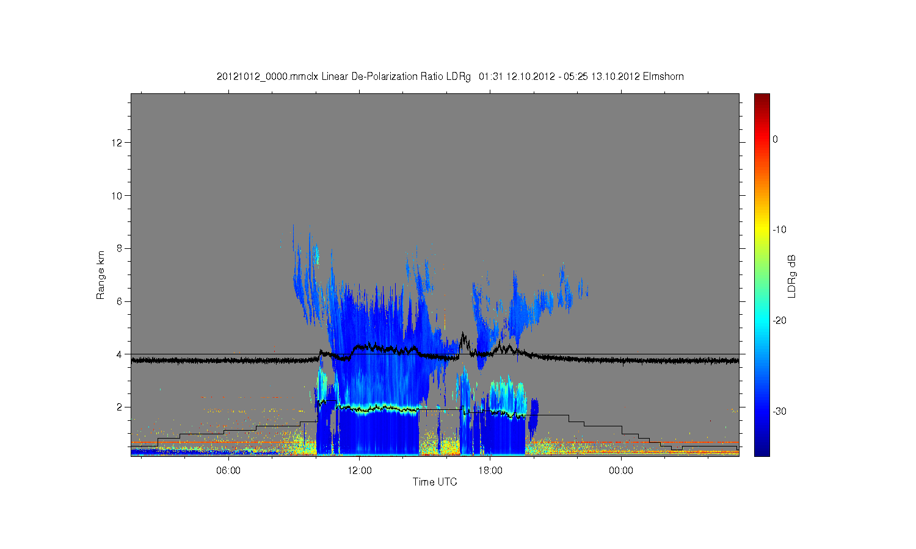
Task: Click the colorbar value -20
Action: tap(779, 321)
